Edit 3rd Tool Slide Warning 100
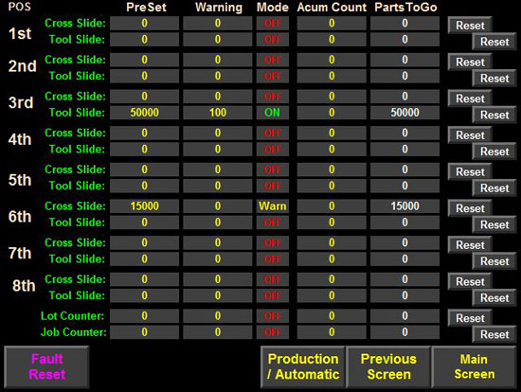 click(218, 113)
